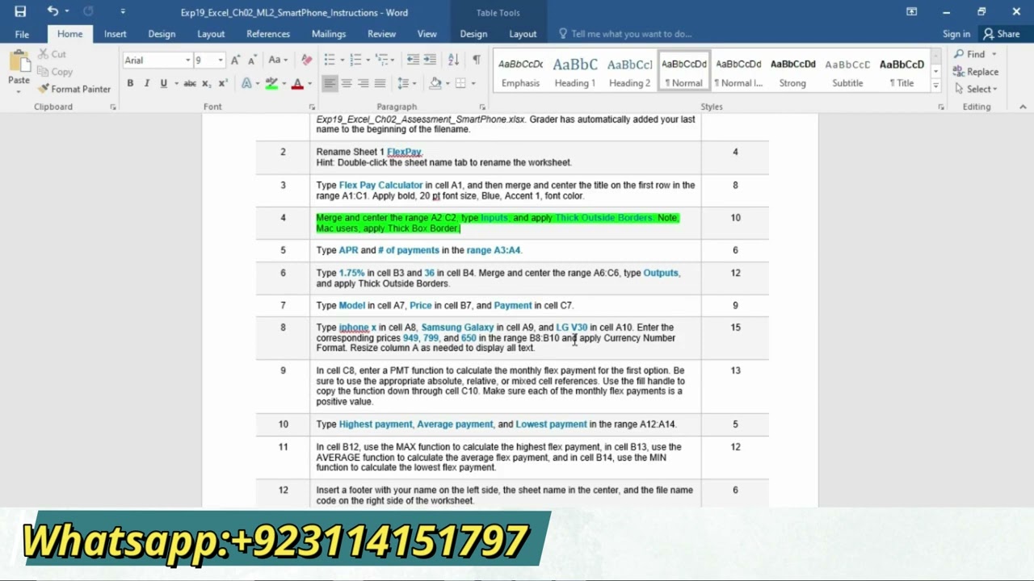This screenshot has height=581, width=1034.
Task: Collapse the ribbon with the arrow
Action: pos(1023,107)
